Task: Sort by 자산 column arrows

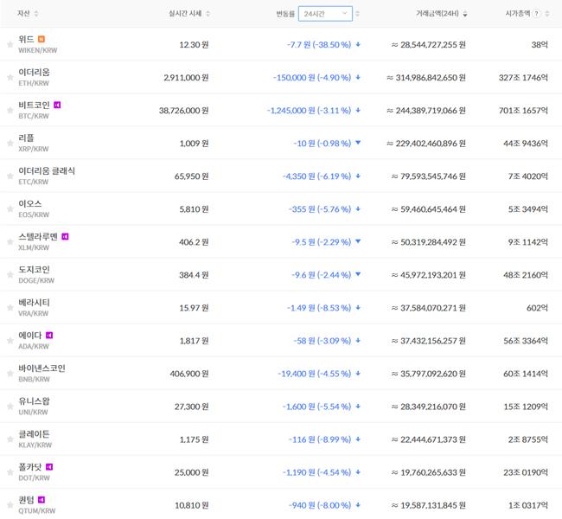Action: 36,14
